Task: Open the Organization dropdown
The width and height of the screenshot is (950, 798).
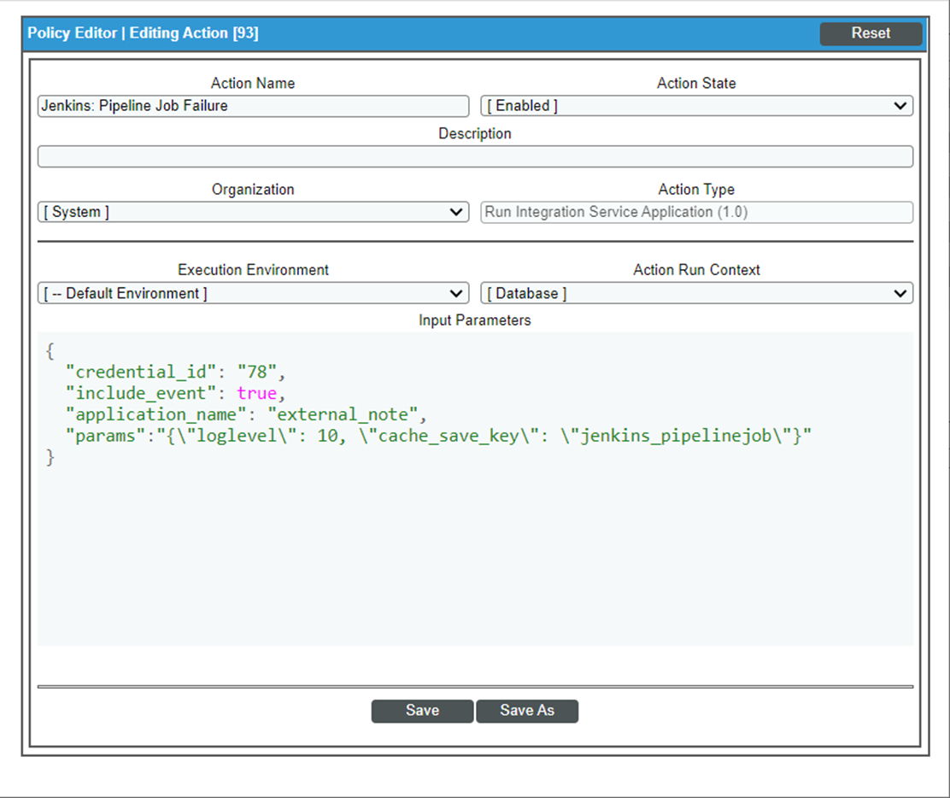Action: pyautogui.click(x=253, y=212)
